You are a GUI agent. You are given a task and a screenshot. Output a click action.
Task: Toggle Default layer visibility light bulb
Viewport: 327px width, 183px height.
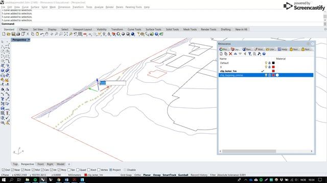(x=266, y=63)
